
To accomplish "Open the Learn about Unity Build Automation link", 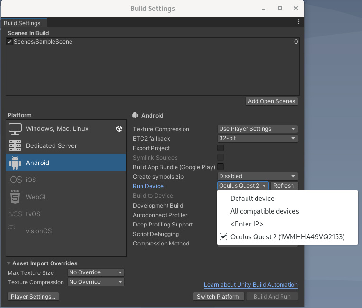I will (250, 285).
